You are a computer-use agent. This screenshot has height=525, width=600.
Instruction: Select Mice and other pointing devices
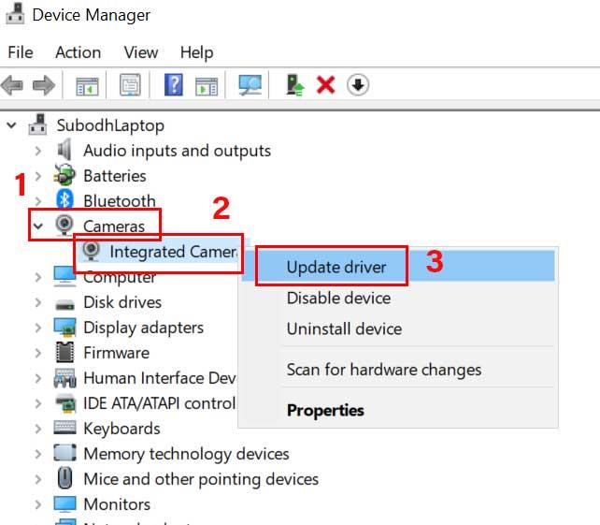point(200,478)
